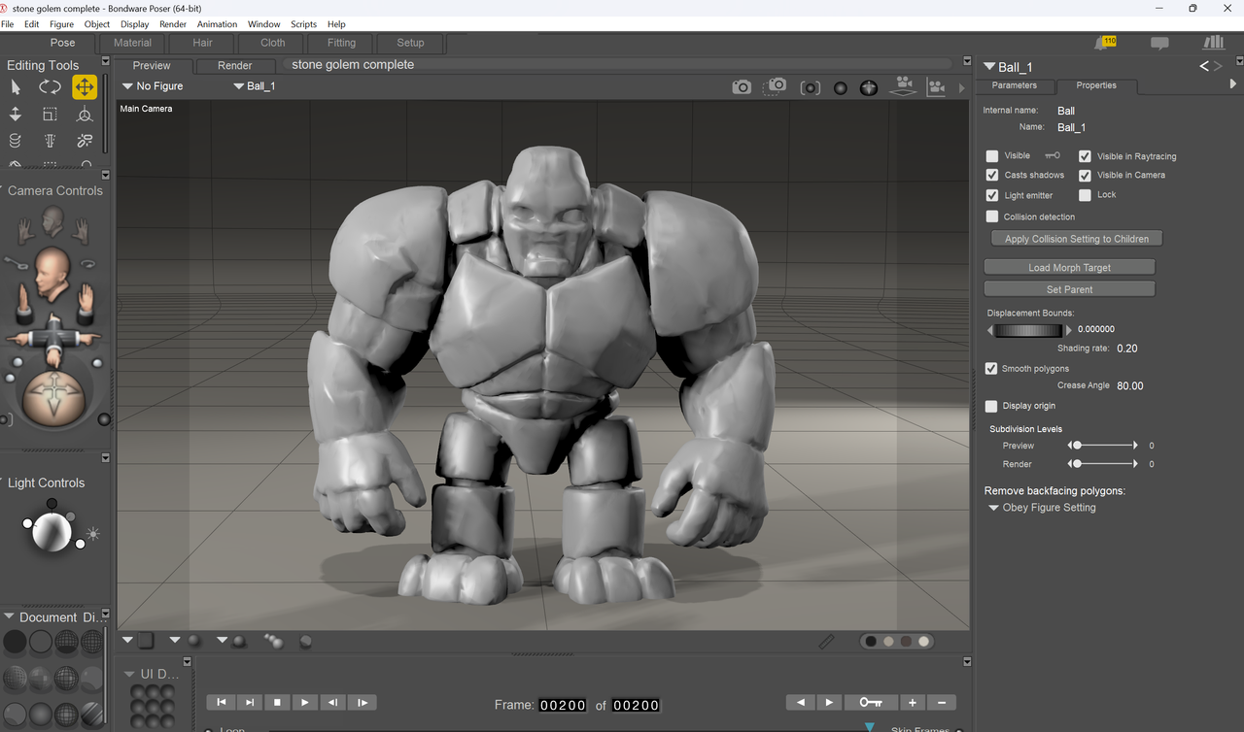Open the UI Dots dropdown
1244x732 pixels.
tap(130, 673)
